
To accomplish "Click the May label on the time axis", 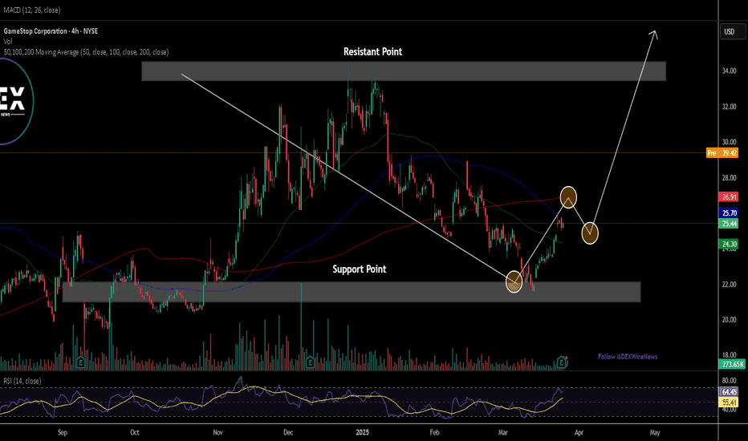I will (x=655, y=432).
